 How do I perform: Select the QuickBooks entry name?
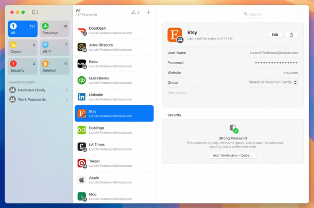[x=99, y=78]
